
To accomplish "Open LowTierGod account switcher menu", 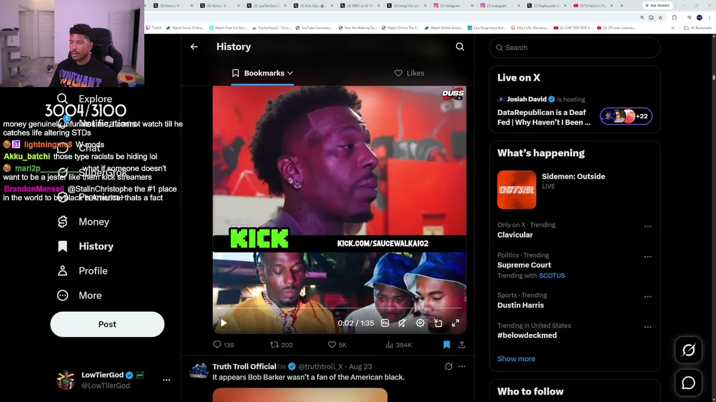I will click(x=114, y=380).
